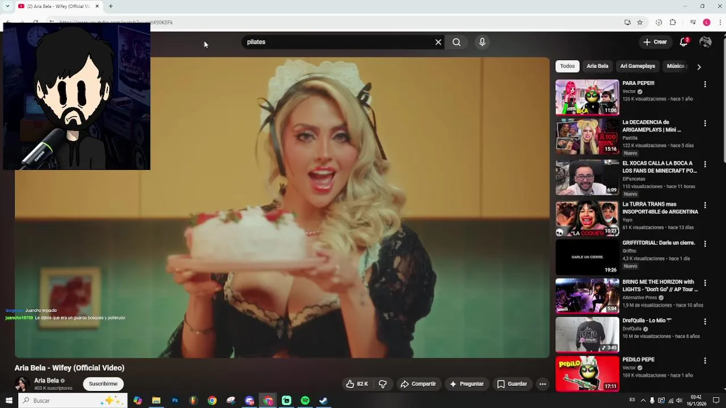The height and width of the screenshot is (408, 726).
Task: Open options for PEDILO PEPE video
Action: pyautogui.click(x=705, y=360)
